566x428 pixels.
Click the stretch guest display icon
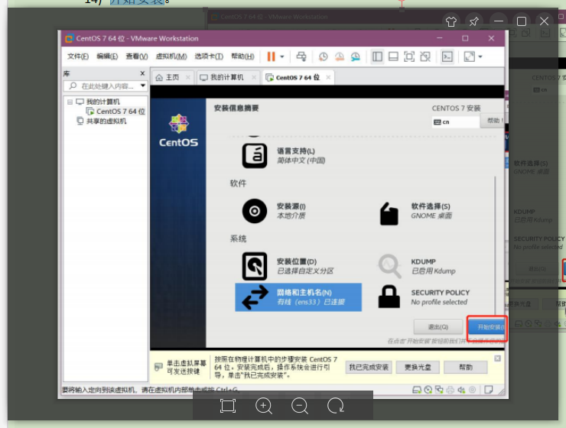[x=470, y=57]
